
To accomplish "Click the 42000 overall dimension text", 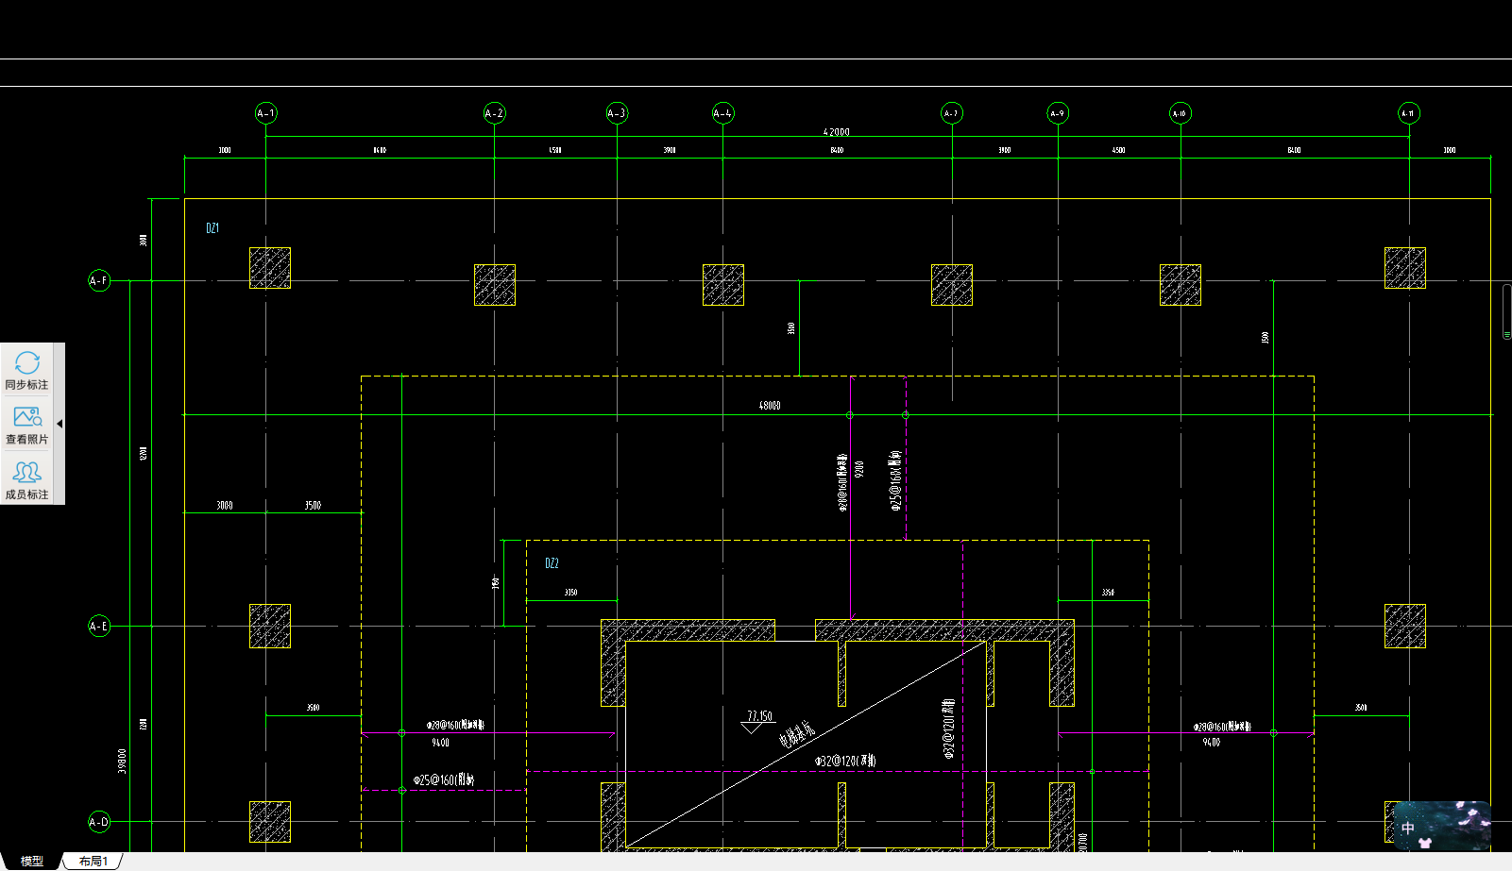I will pyautogui.click(x=836, y=132).
